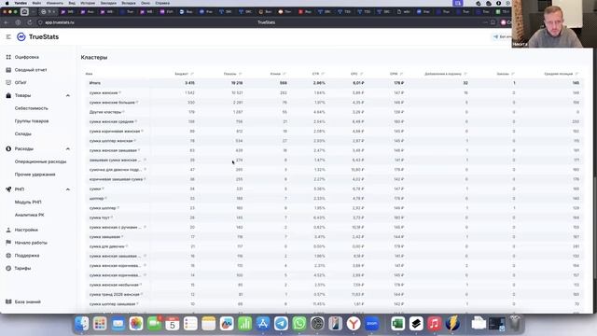
Task: Select the сумка шоппер замшевая cluster row
Action: pos(334,304)
